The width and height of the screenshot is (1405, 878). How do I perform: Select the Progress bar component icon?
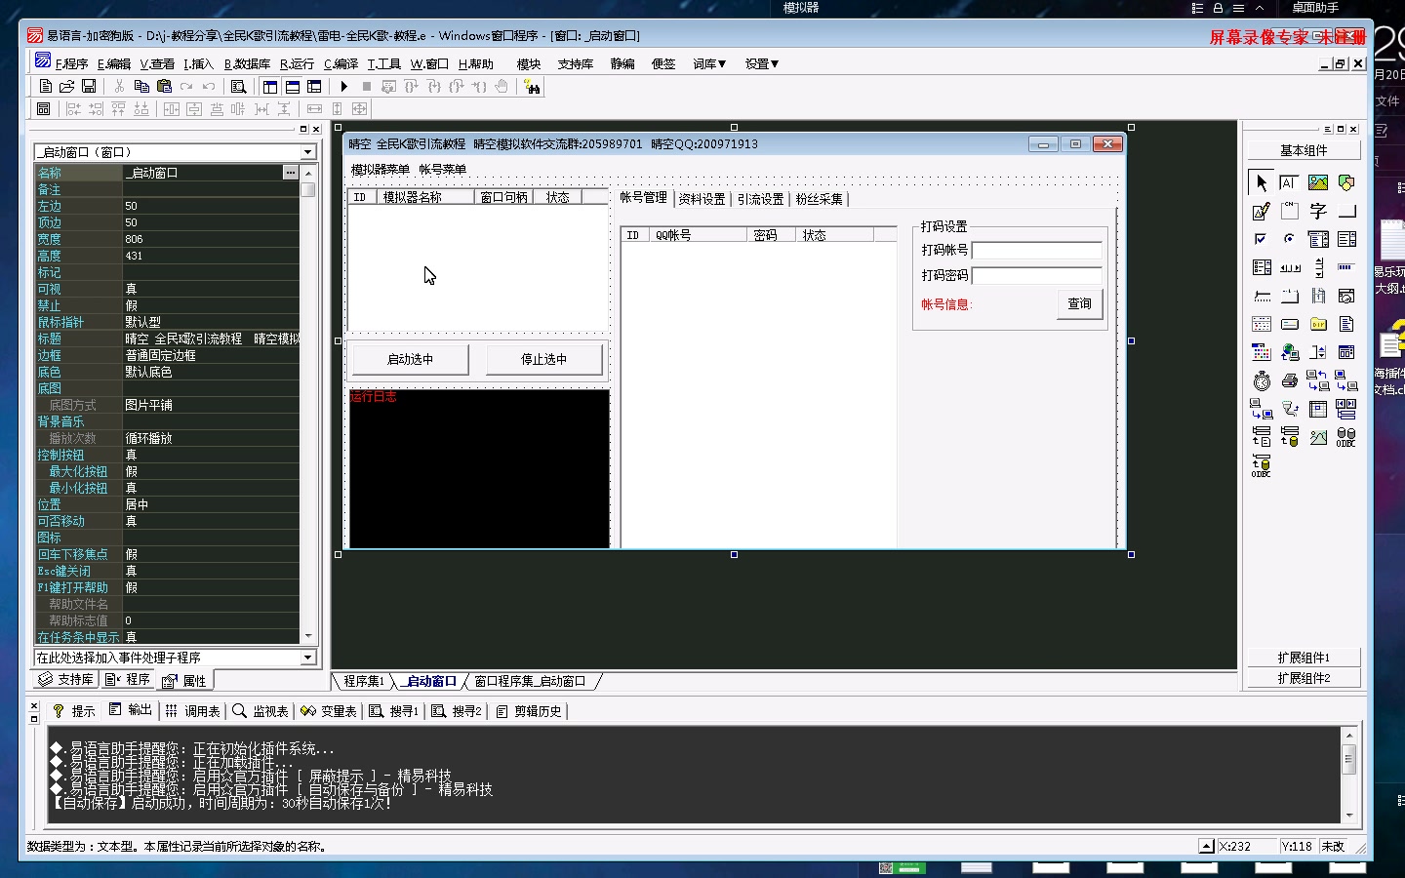pos(1346,267)
